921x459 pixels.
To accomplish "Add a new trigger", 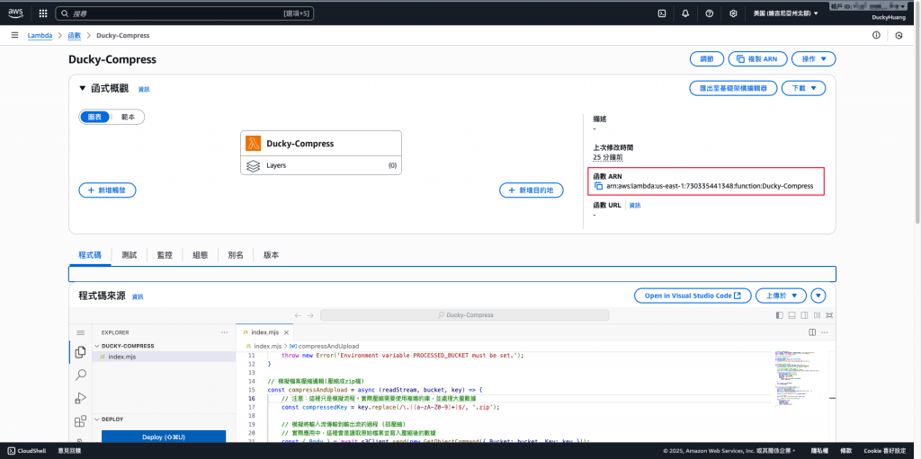I will point(108,190).
